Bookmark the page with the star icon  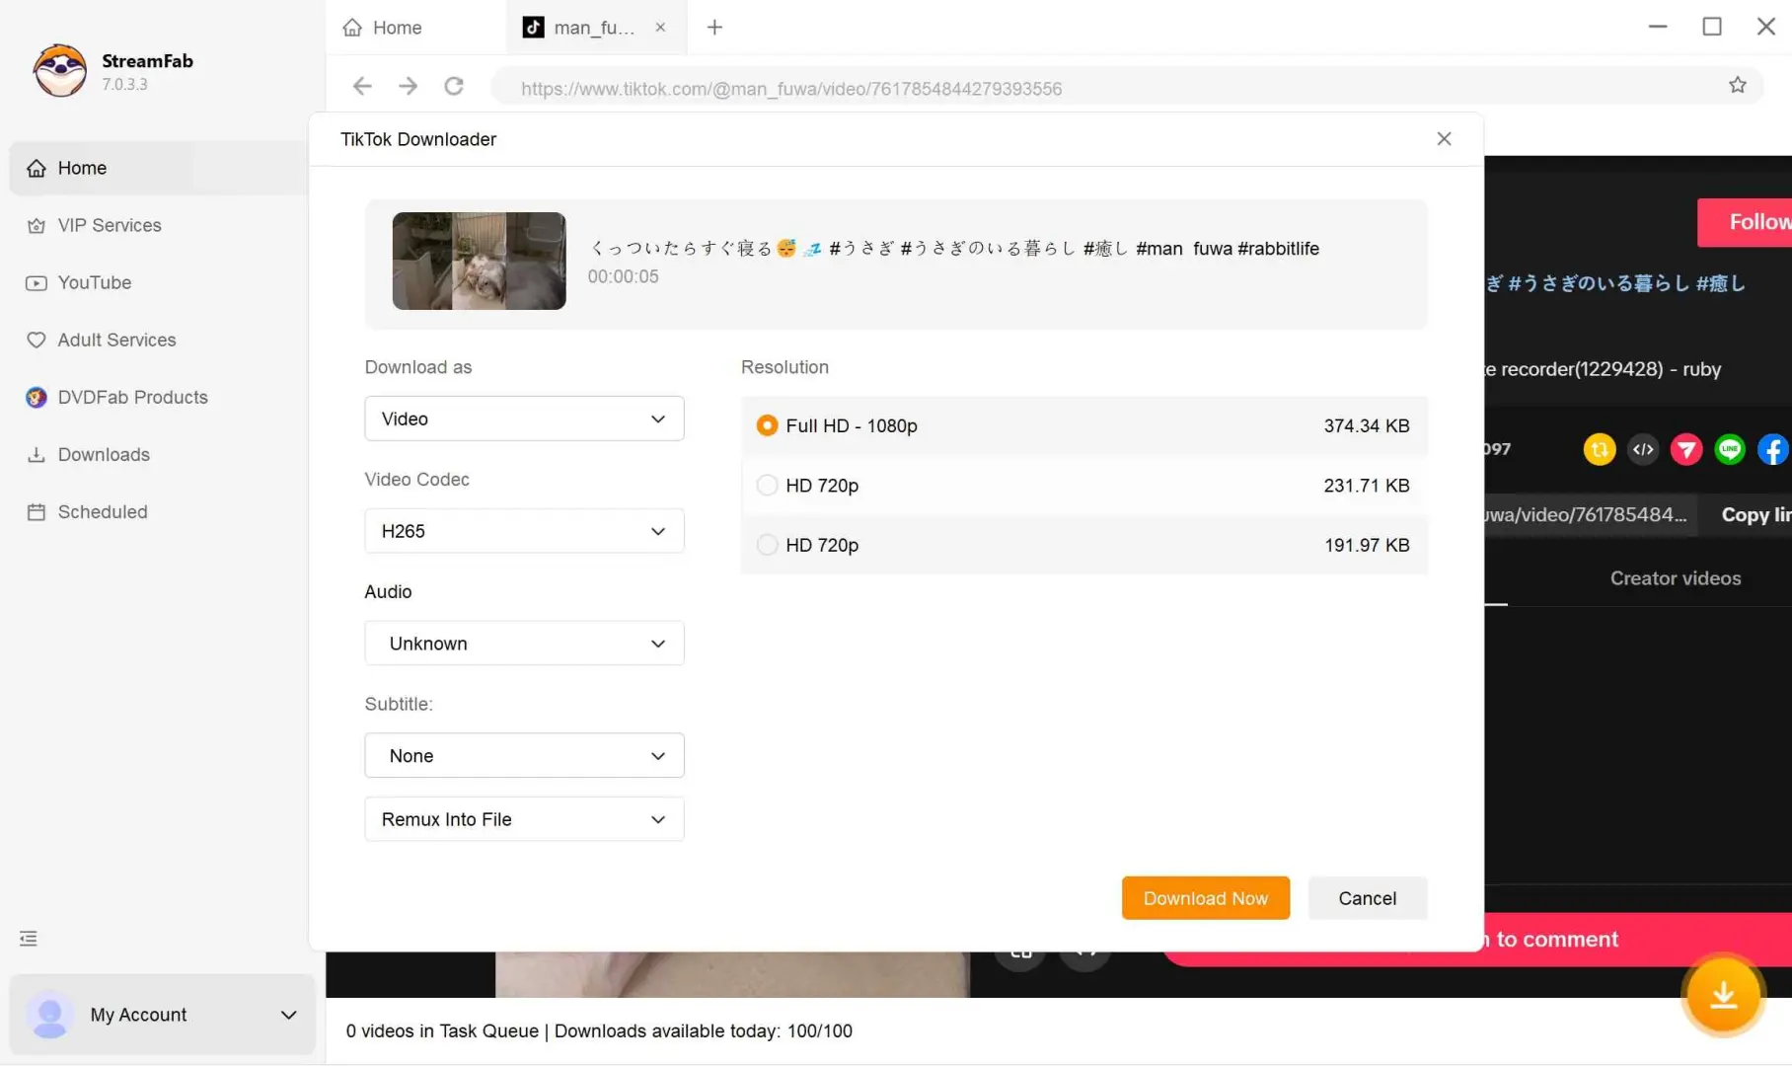pos(1738,85)
